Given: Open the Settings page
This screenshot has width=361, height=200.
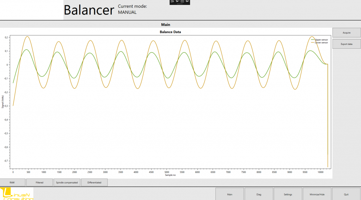Looking at the screenshot, I should (x=288, y=194).
